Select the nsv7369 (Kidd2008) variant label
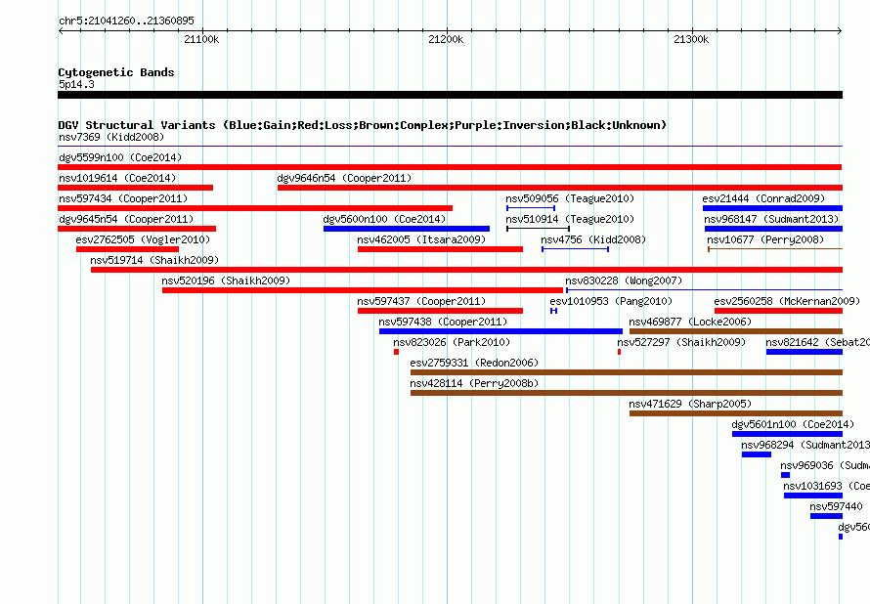The height and width of the screenshot is (604, 870). 111,137
